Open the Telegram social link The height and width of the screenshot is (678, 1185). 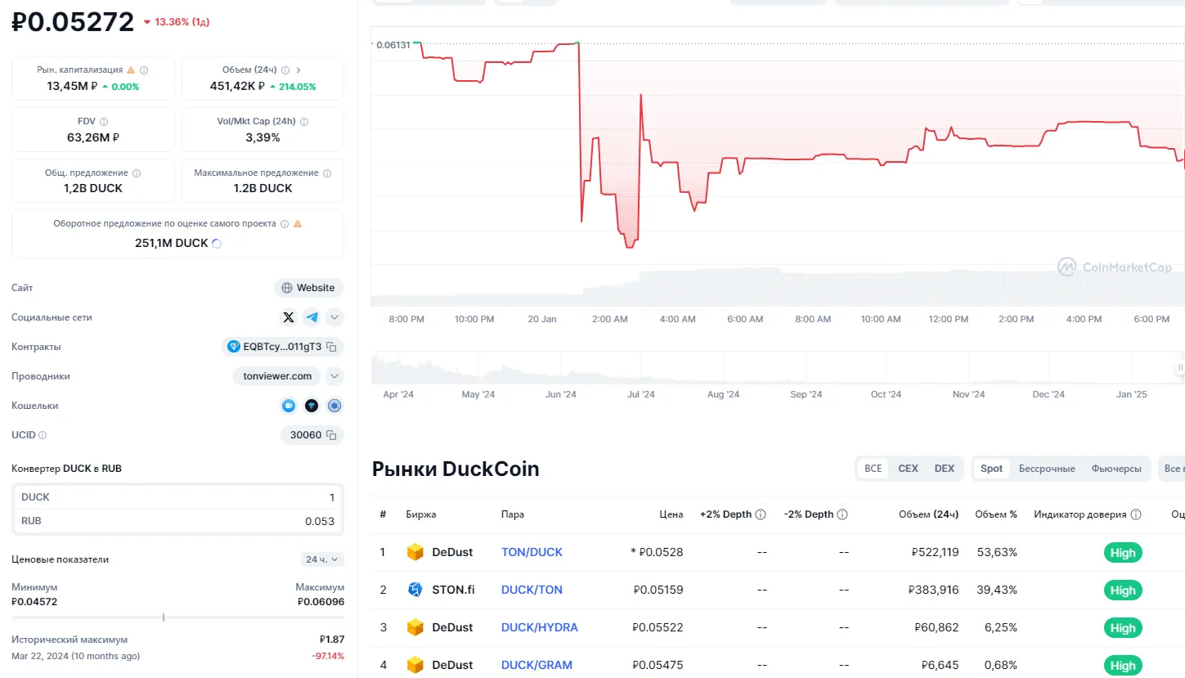(312, 317)
